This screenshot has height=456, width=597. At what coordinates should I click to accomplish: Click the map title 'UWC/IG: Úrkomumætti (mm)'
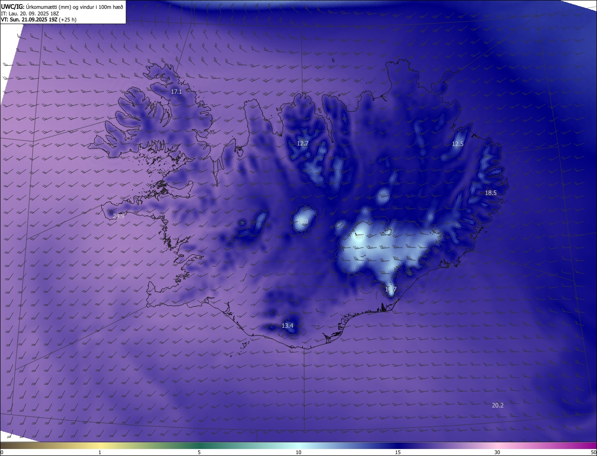click(x=36, y=6)
